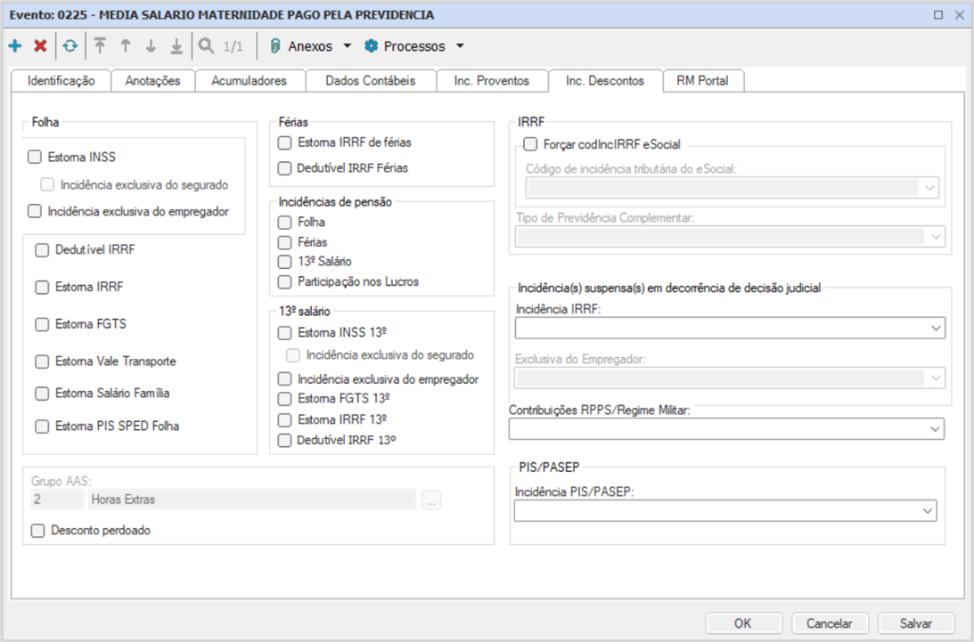The image size is (974, 642).
Task: Open Contribuições RPPS/Regime Militar dropdown
Action: 934,429
